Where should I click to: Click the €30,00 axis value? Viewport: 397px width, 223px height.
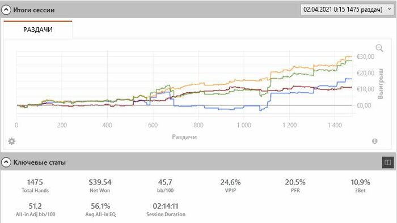point(365,57)
